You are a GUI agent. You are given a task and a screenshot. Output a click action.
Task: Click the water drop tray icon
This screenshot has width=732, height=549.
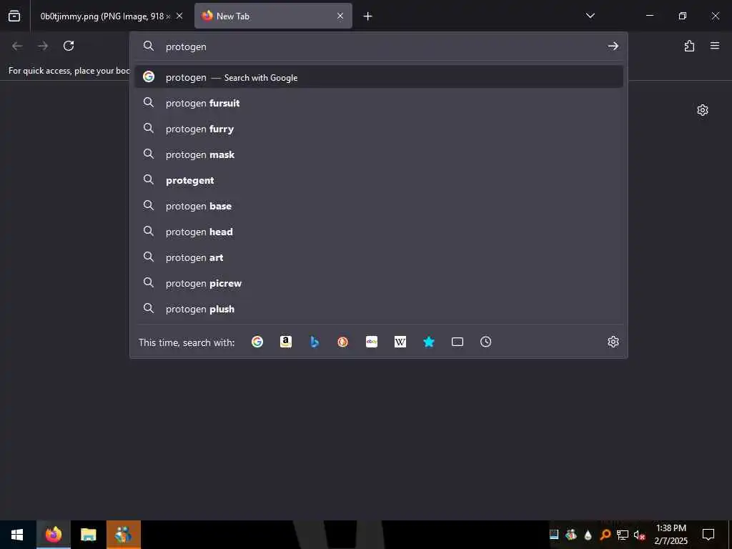click(x=588, y=535)
